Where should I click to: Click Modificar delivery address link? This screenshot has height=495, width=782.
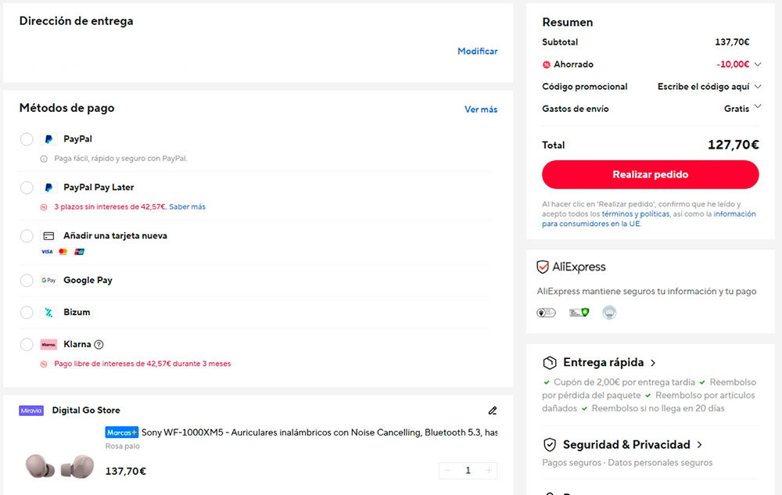click(477, 51)
